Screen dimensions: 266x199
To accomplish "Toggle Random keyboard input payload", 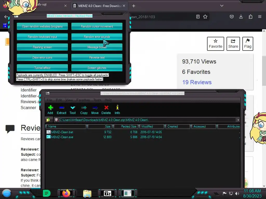I will [42, 37].
